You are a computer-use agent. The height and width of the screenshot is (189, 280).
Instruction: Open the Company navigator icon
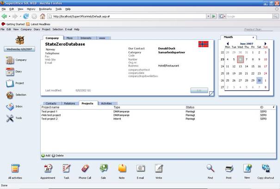pos(10,60)
